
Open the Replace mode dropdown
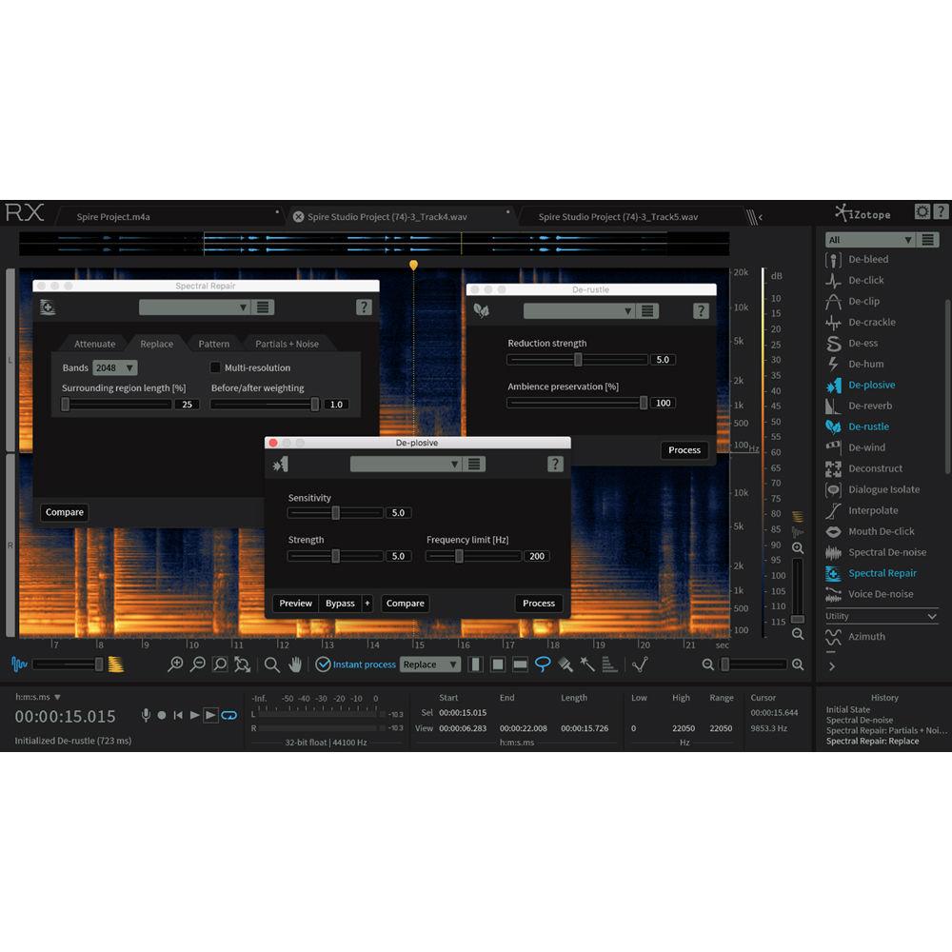coord(429,664)
